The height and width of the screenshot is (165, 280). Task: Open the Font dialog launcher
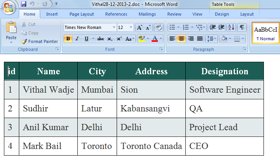tap(161, 49)
